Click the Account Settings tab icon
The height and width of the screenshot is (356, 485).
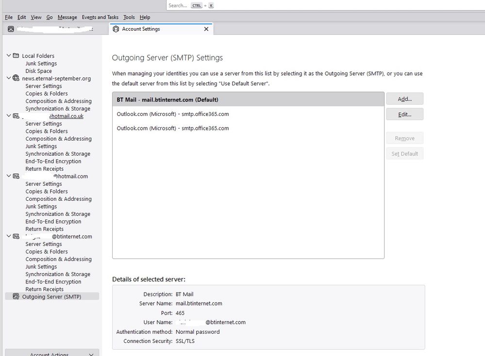point(116,29)
